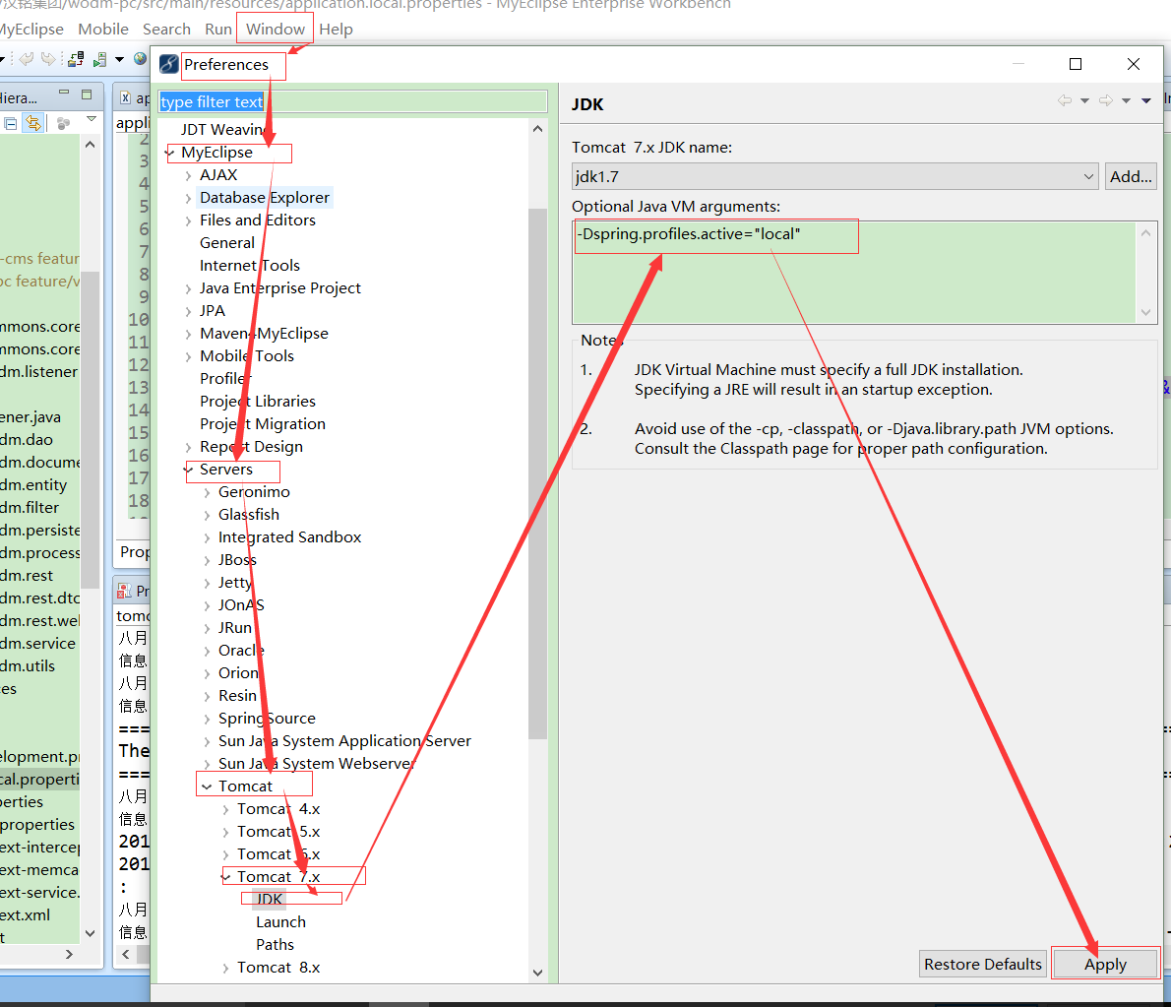Click the forward arrow in JDK page header
The width and height of the screenshot is (1171, 1007).
tap(1106, 100)
